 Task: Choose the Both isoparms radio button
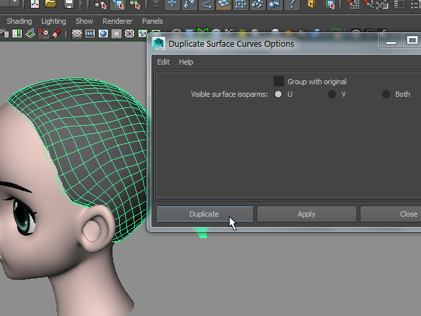[386, 94]
